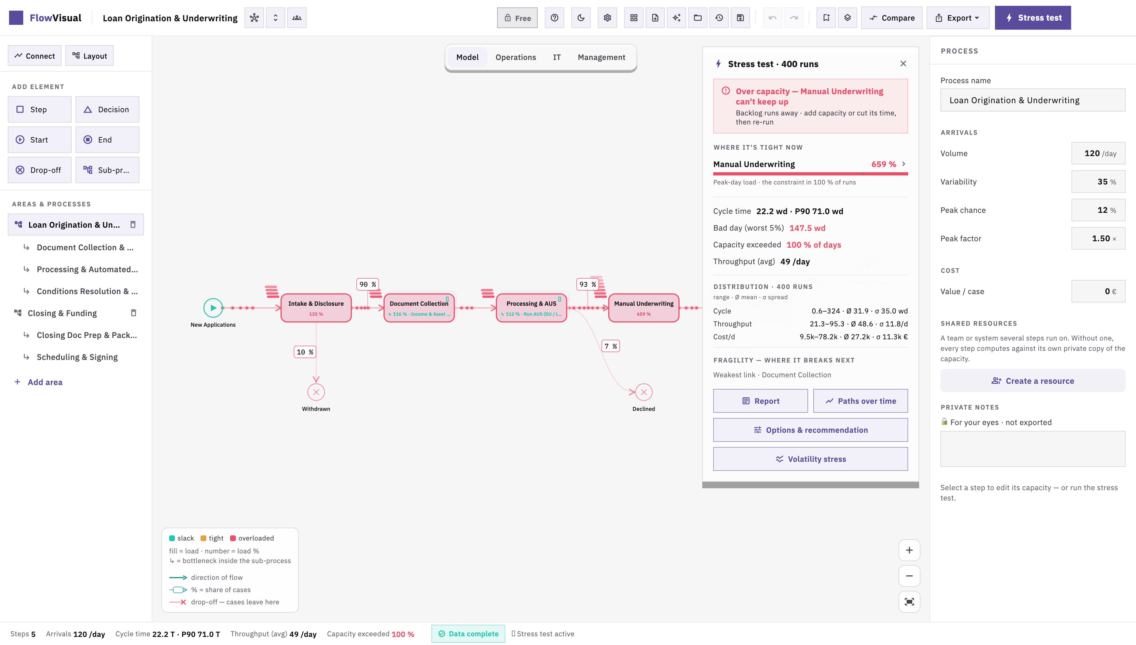1136x645 pixels.
Task: Switch to the IT tab
Action: pyautogui.click(x=557, y=57)
